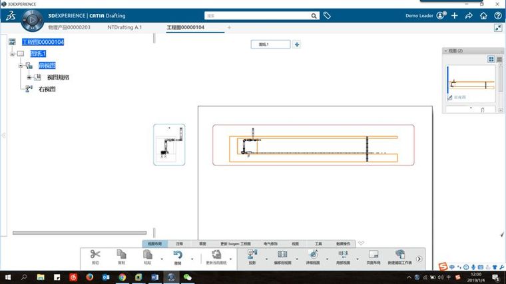Open the Offset section view dropdown arrow

pyautogui.click(x=297, y=259)
